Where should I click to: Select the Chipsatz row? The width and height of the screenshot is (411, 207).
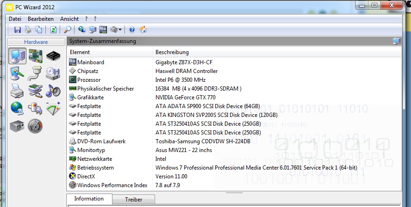tap(234, 71)
